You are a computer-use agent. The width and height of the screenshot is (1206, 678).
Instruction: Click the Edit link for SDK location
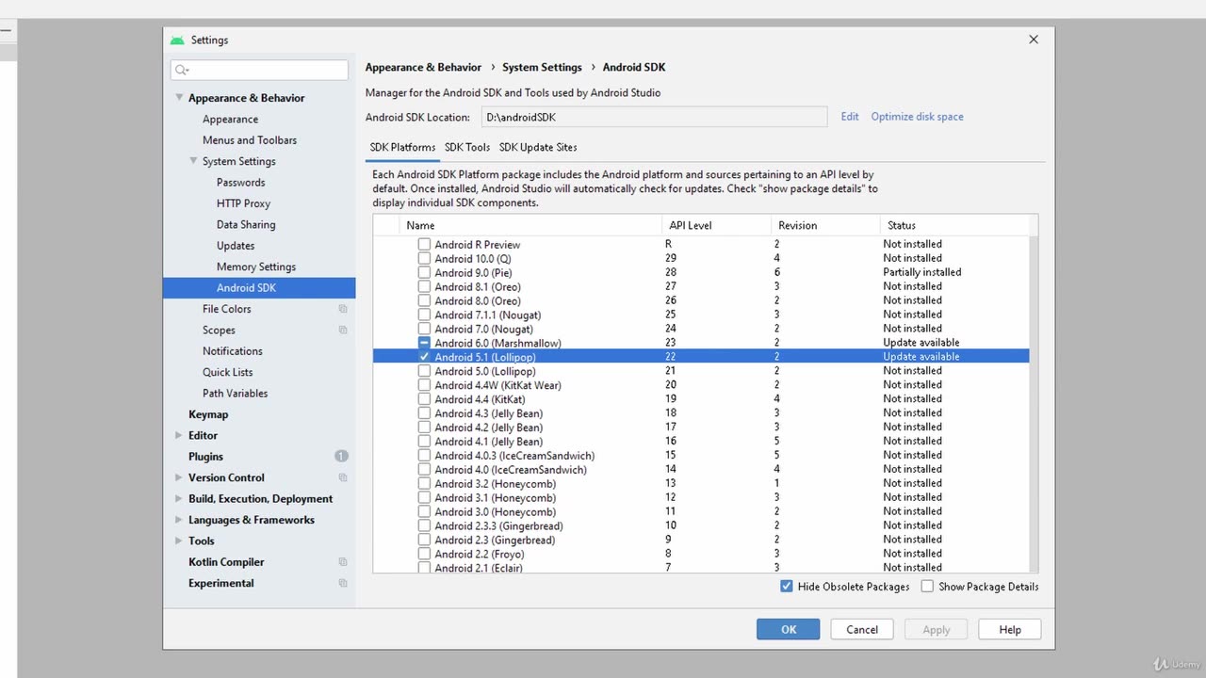(x=850, y=117)
